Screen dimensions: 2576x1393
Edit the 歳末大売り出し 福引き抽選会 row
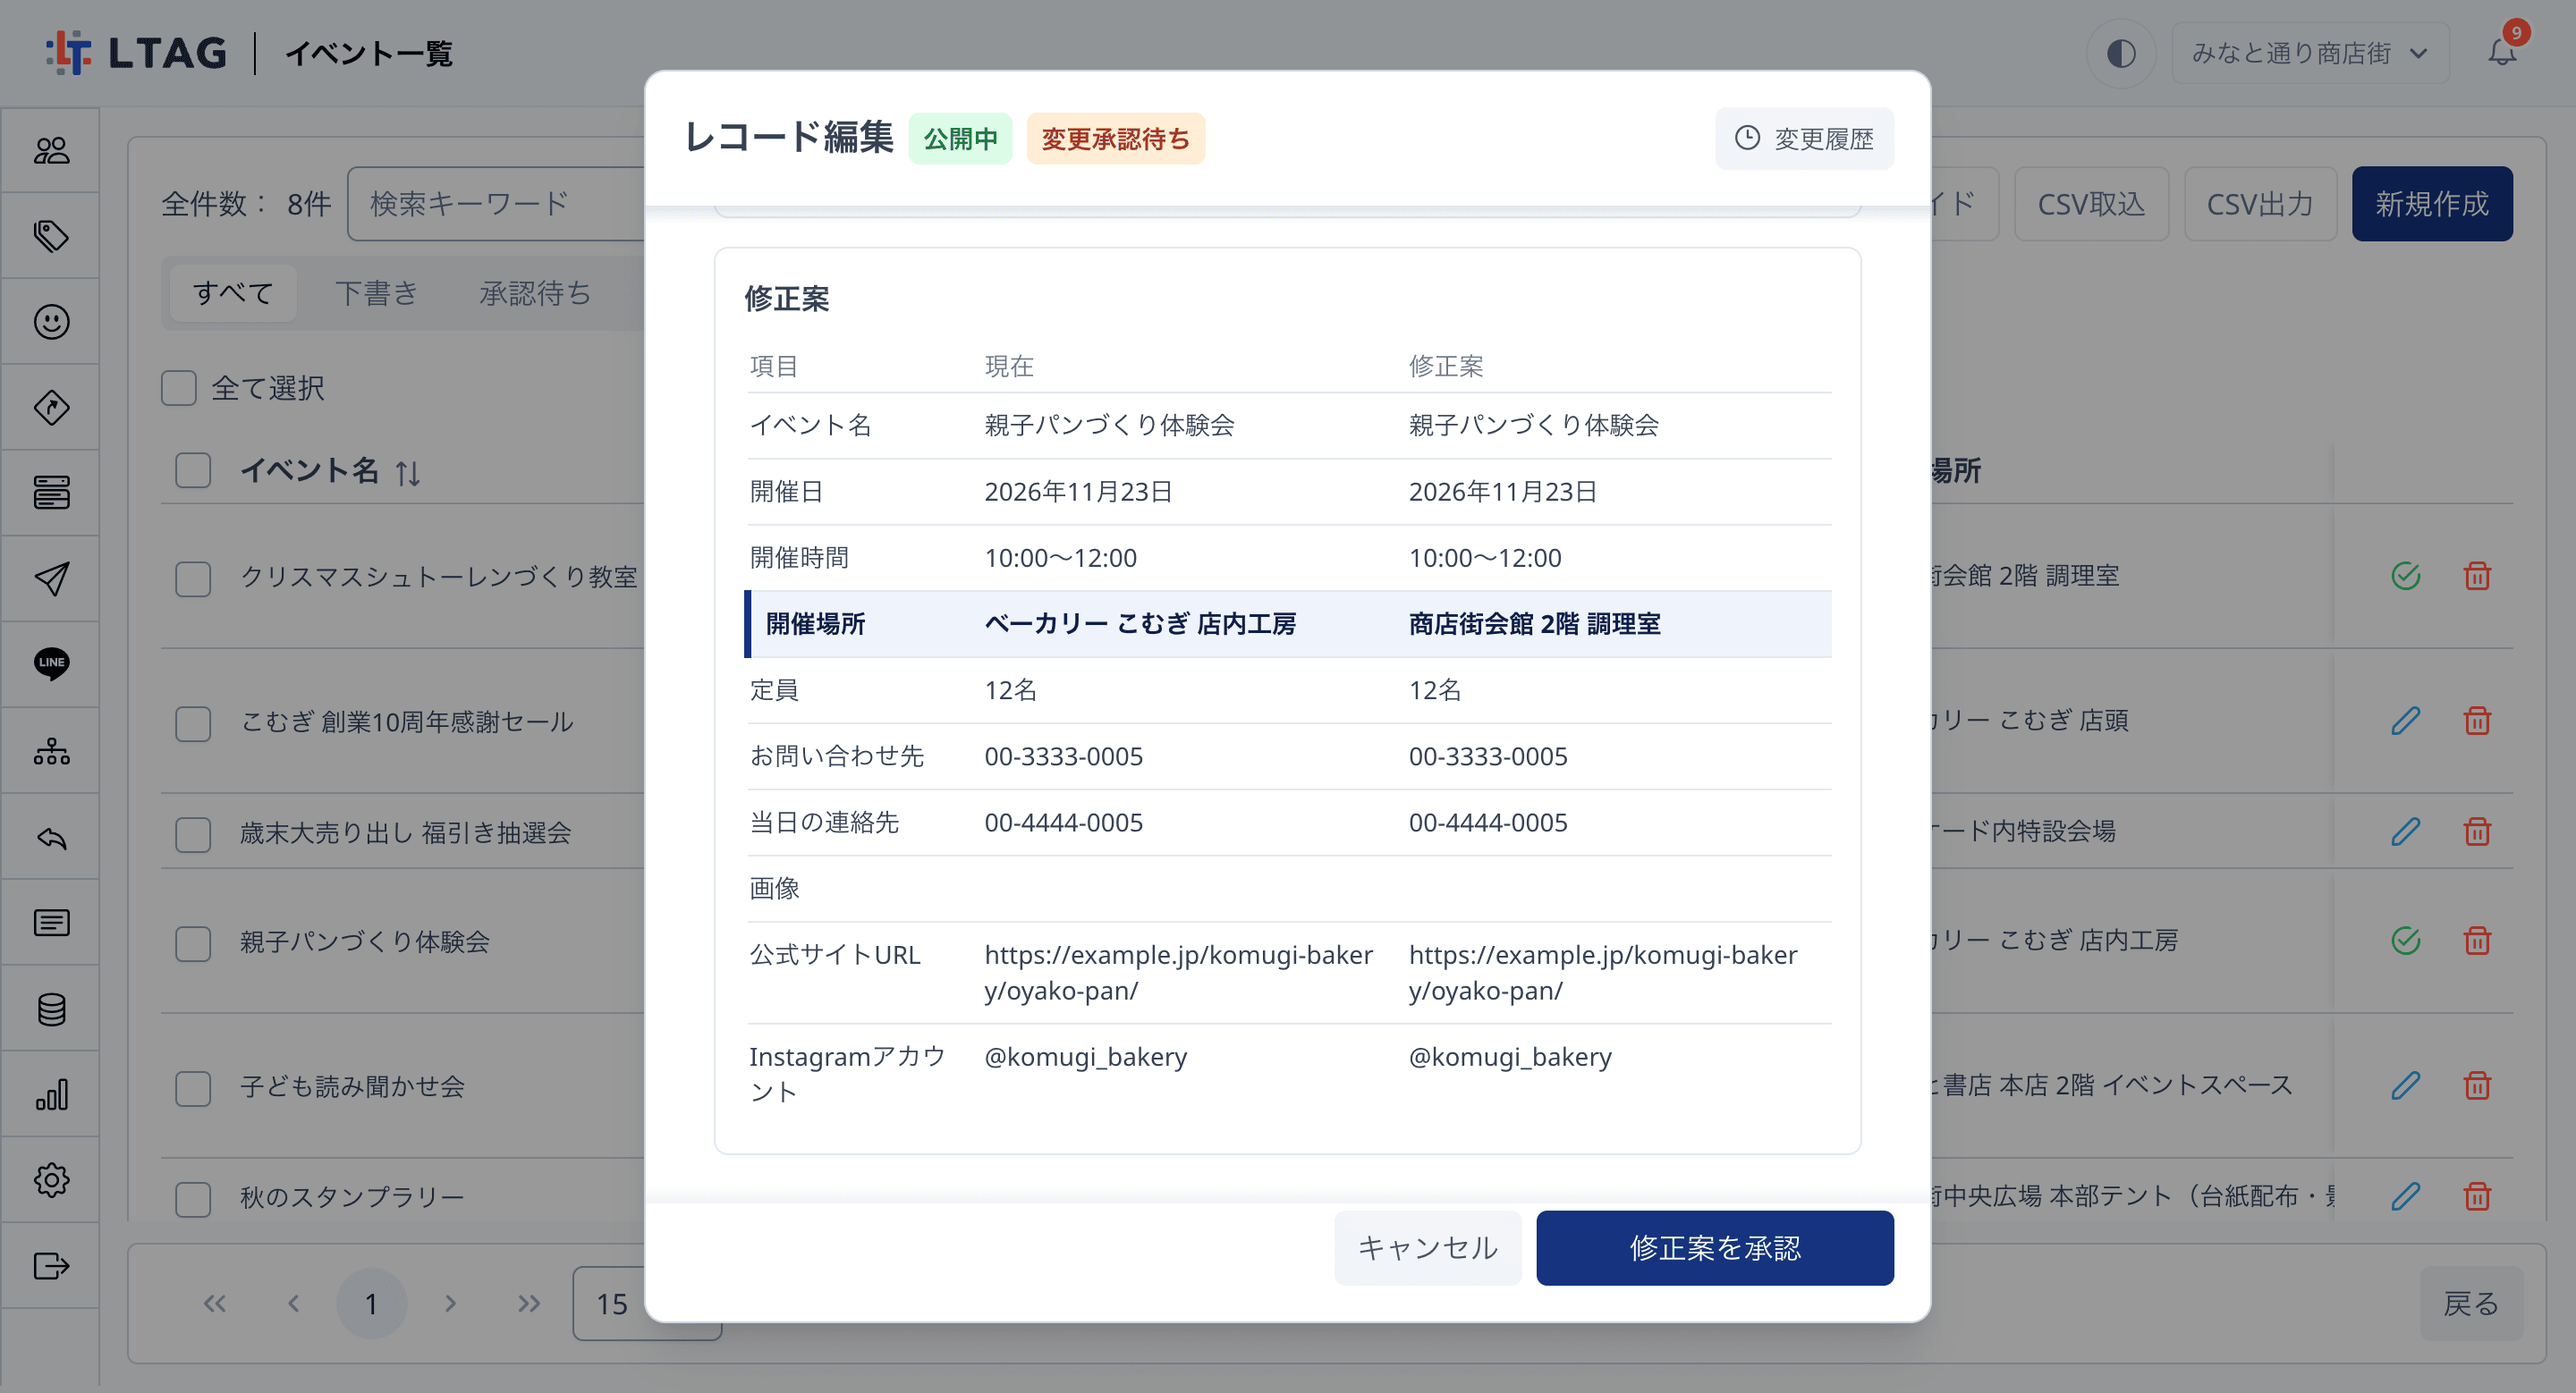2405,832
